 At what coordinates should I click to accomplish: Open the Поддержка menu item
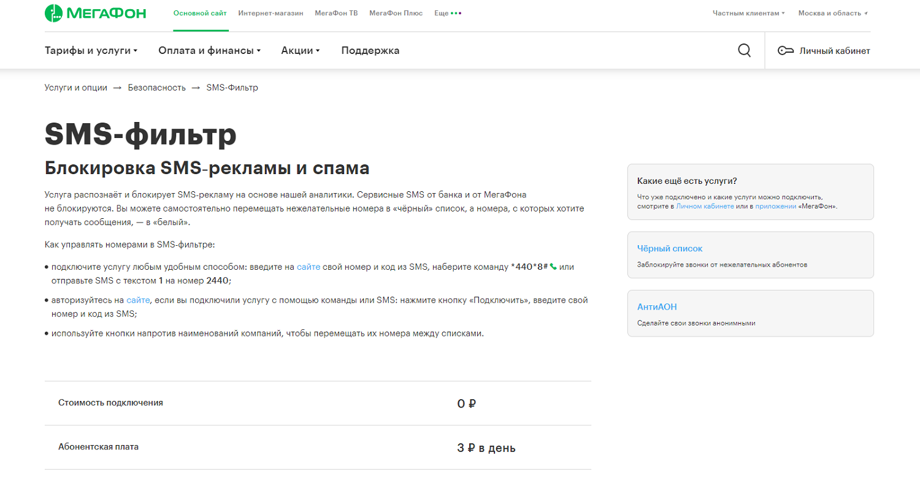pos(370,51)
